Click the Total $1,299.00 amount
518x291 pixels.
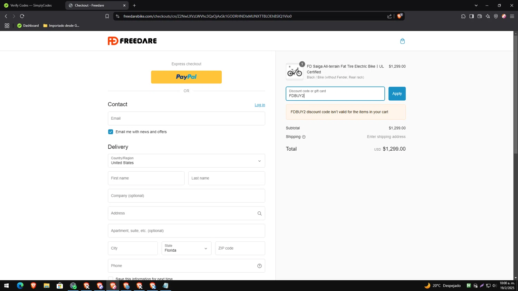(394, 149)
